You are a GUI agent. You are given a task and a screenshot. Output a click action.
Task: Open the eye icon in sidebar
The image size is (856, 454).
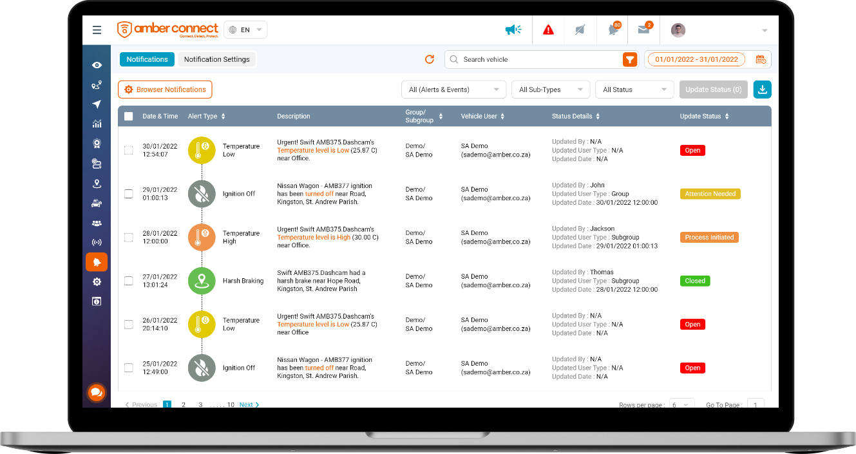coord(97,65)
